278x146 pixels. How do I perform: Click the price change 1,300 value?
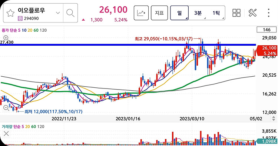pos(96,20)
